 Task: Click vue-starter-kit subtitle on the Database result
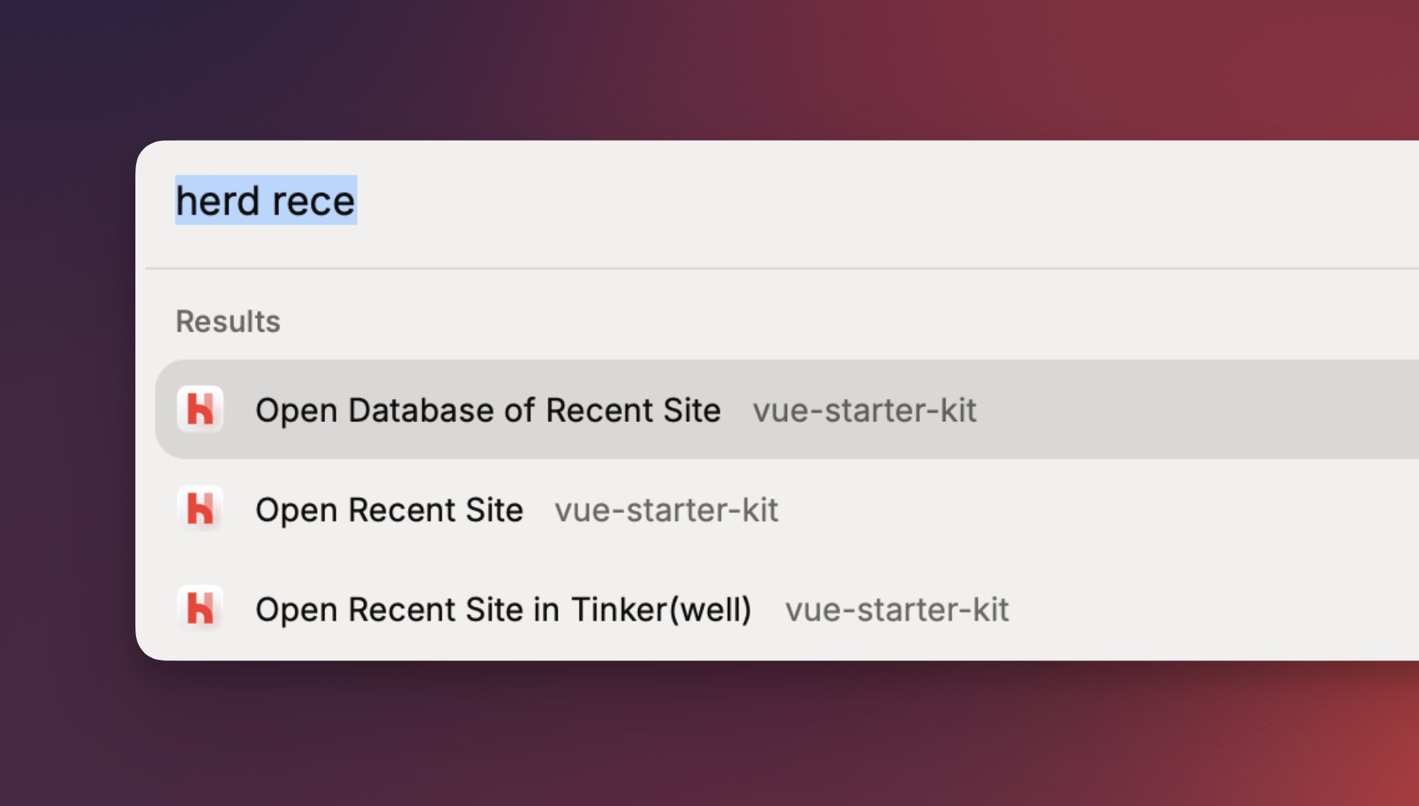point(864,410)
